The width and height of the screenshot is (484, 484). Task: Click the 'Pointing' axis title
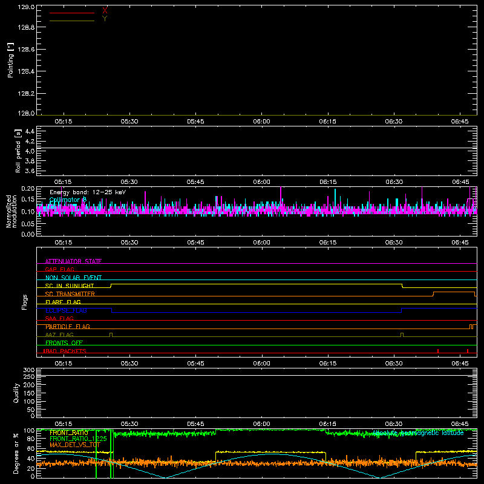click(x=10, y=60)
